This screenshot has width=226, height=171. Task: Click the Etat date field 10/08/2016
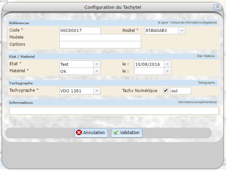point(149,64)
